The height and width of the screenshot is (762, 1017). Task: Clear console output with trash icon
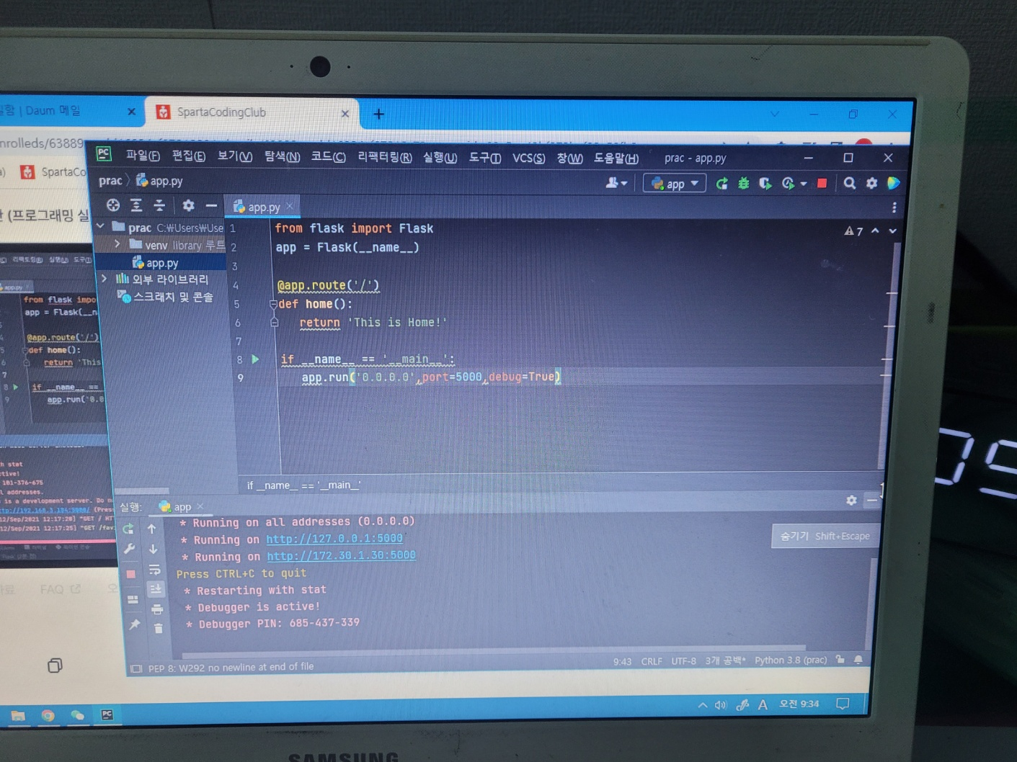pyautogui.click(x=159, y=629)
